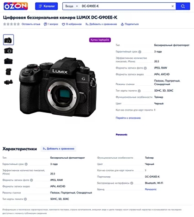This screenshot has width=194, height=217.
Task: Click 'Добавить к сравнению' near the title
Action: point(101,24)
